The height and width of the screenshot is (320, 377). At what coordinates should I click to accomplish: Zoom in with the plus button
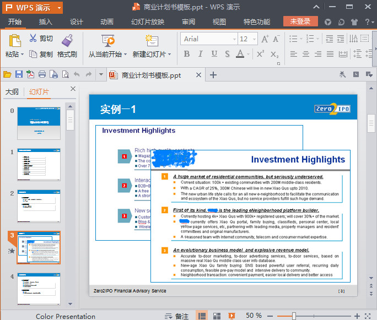pos(357,316)
